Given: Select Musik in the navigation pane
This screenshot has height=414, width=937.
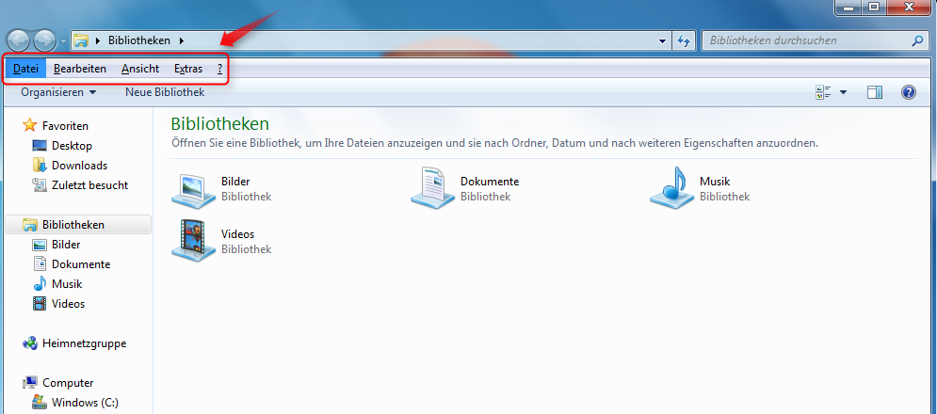Looking at the screenshot, I should [67, 284].
